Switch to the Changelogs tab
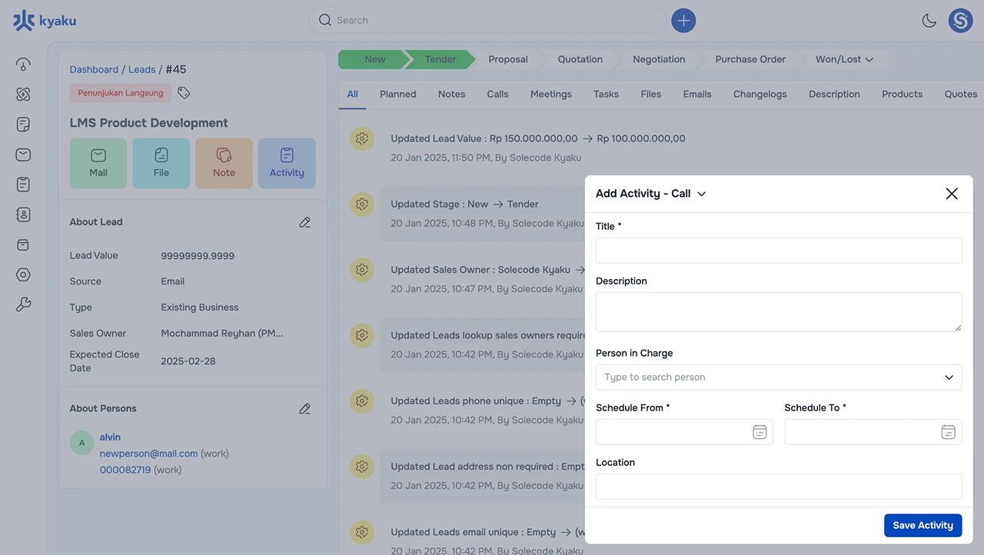The height and width of the screenshot is (555, 984). coord(760,94)
